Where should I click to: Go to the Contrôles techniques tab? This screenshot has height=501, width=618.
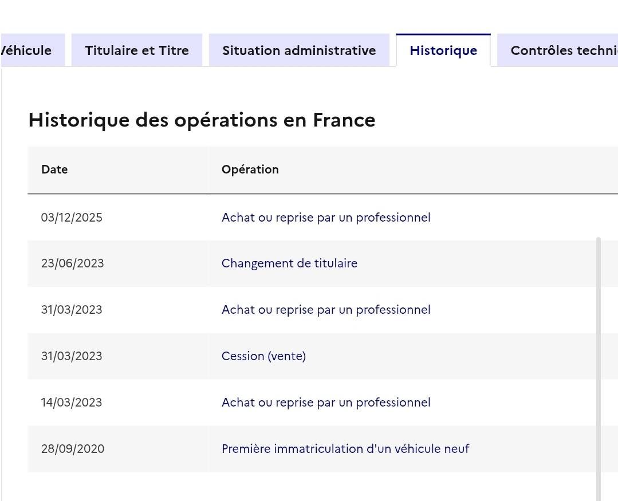(x=561, y=50)
